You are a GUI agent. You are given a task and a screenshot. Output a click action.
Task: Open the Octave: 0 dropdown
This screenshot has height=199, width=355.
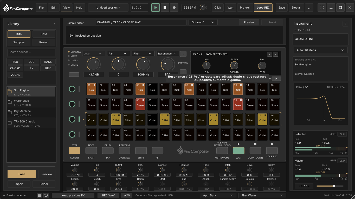pyautogui.click(x=203, y=22)
